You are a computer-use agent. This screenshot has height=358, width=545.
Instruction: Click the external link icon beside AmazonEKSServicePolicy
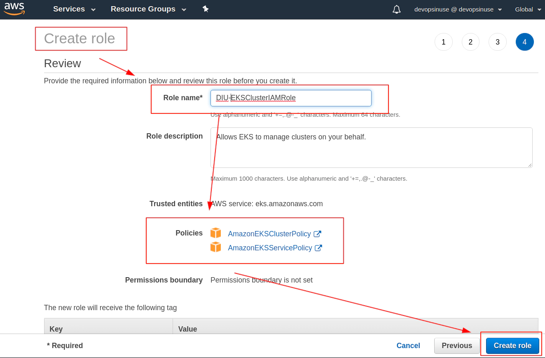318,248
